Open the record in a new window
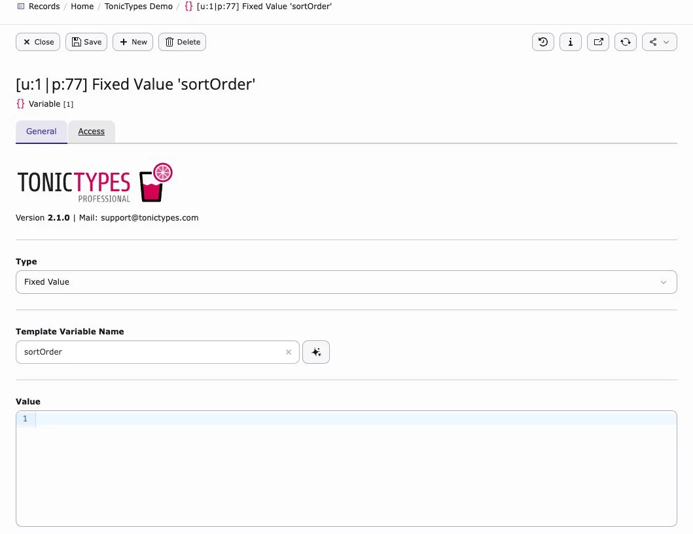 click(x=598, y=42)
